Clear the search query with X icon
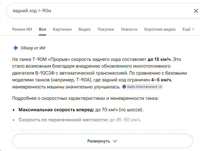Screen dimensions: 200x151 click(196, 11)
